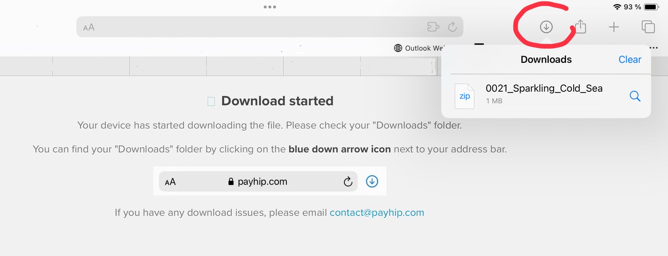Reveal zip file with magnifying glass icon

[635, 96]
